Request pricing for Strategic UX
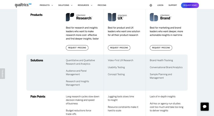This screenshot has width=214, height=116. coord(119,48)
